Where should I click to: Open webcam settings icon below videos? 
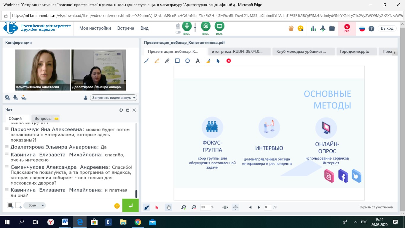click(8, 97)
